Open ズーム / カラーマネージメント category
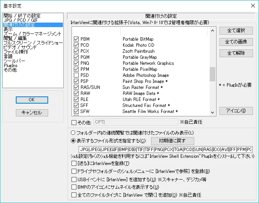Image resolution: width=259 pixels, height=203 pixels. click(x=32, y=34)
